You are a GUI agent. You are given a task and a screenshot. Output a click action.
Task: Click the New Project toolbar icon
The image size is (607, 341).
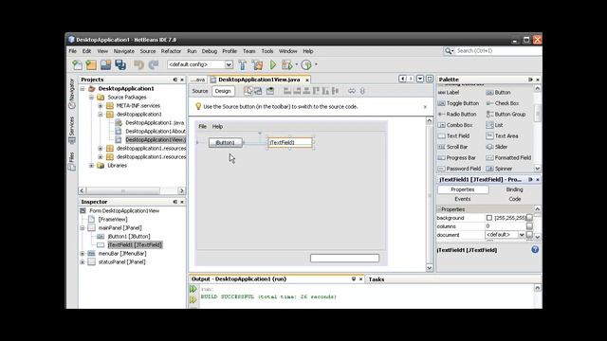click(91, 64)
